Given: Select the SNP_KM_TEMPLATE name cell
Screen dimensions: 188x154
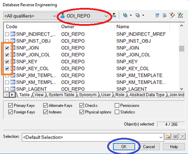Looking at the screenshot, I should coord(139,75).
